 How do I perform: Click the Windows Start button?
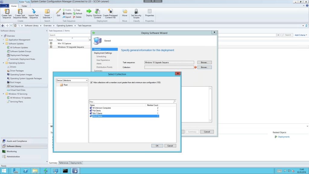tap(4, 171)
